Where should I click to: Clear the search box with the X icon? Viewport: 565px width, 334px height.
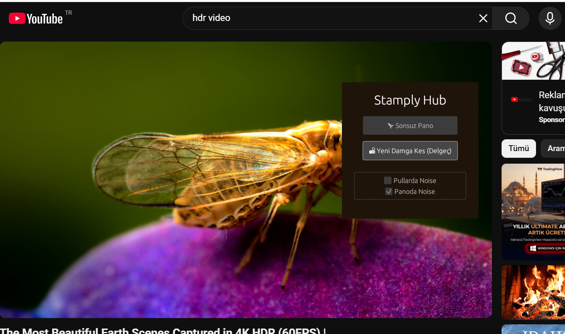[x=483, y=18]
